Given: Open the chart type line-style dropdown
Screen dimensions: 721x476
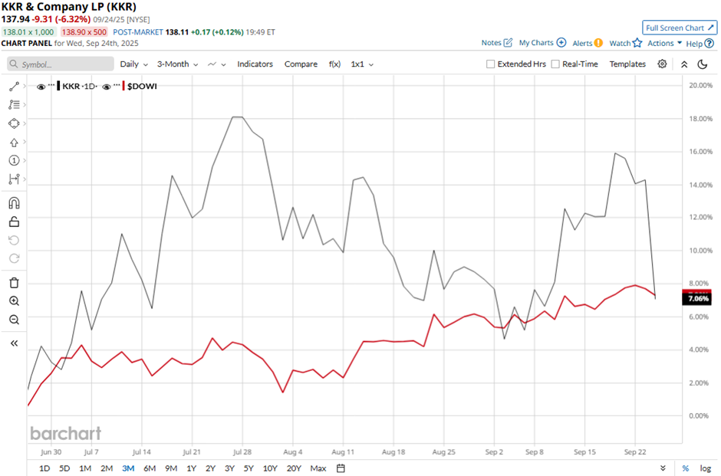Looking at the screenshot, I should click(217, 64).
